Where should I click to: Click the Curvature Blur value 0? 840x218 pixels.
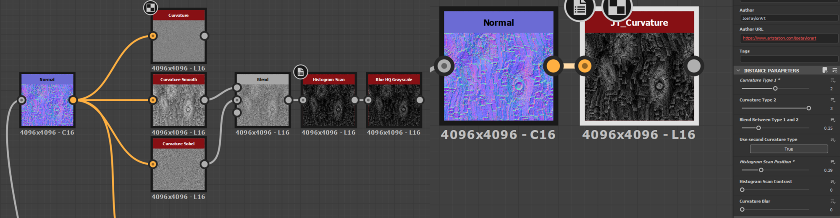click(831, 210)
